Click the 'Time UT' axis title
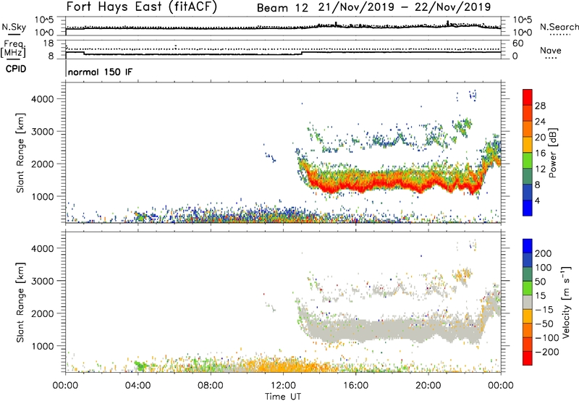Image resolution: width=579 pixels, height=401 pixels. click(283, 397)
